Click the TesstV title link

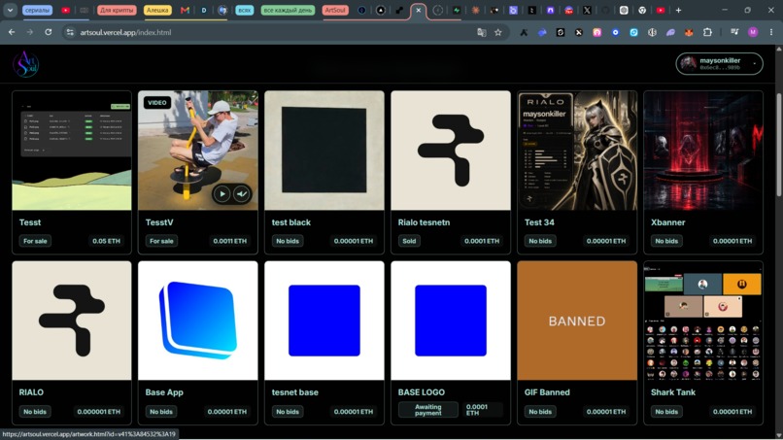tap(159, 222)
